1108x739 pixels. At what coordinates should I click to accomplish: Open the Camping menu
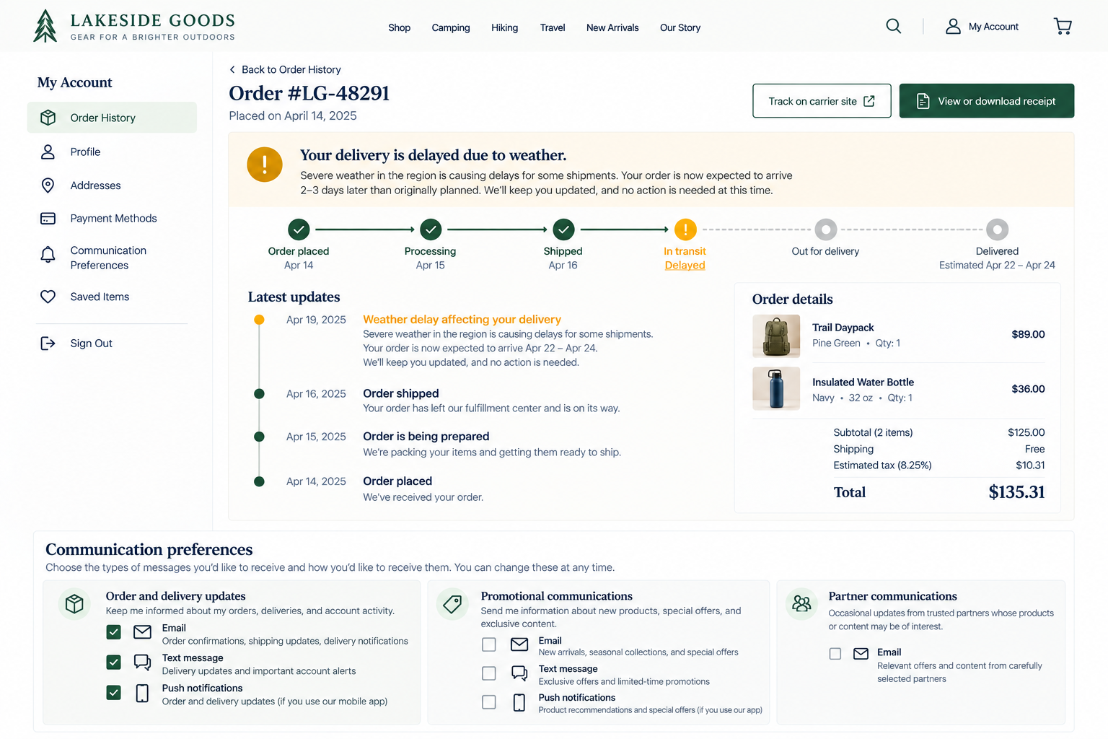click(x=451, y=27)
